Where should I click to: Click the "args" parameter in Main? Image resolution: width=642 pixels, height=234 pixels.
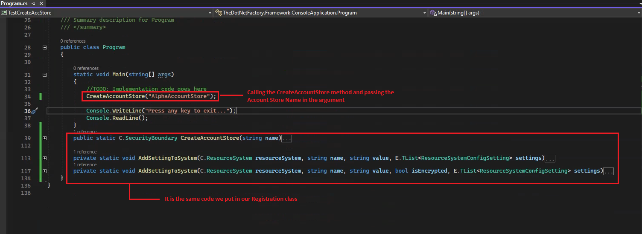click(164, 75)
